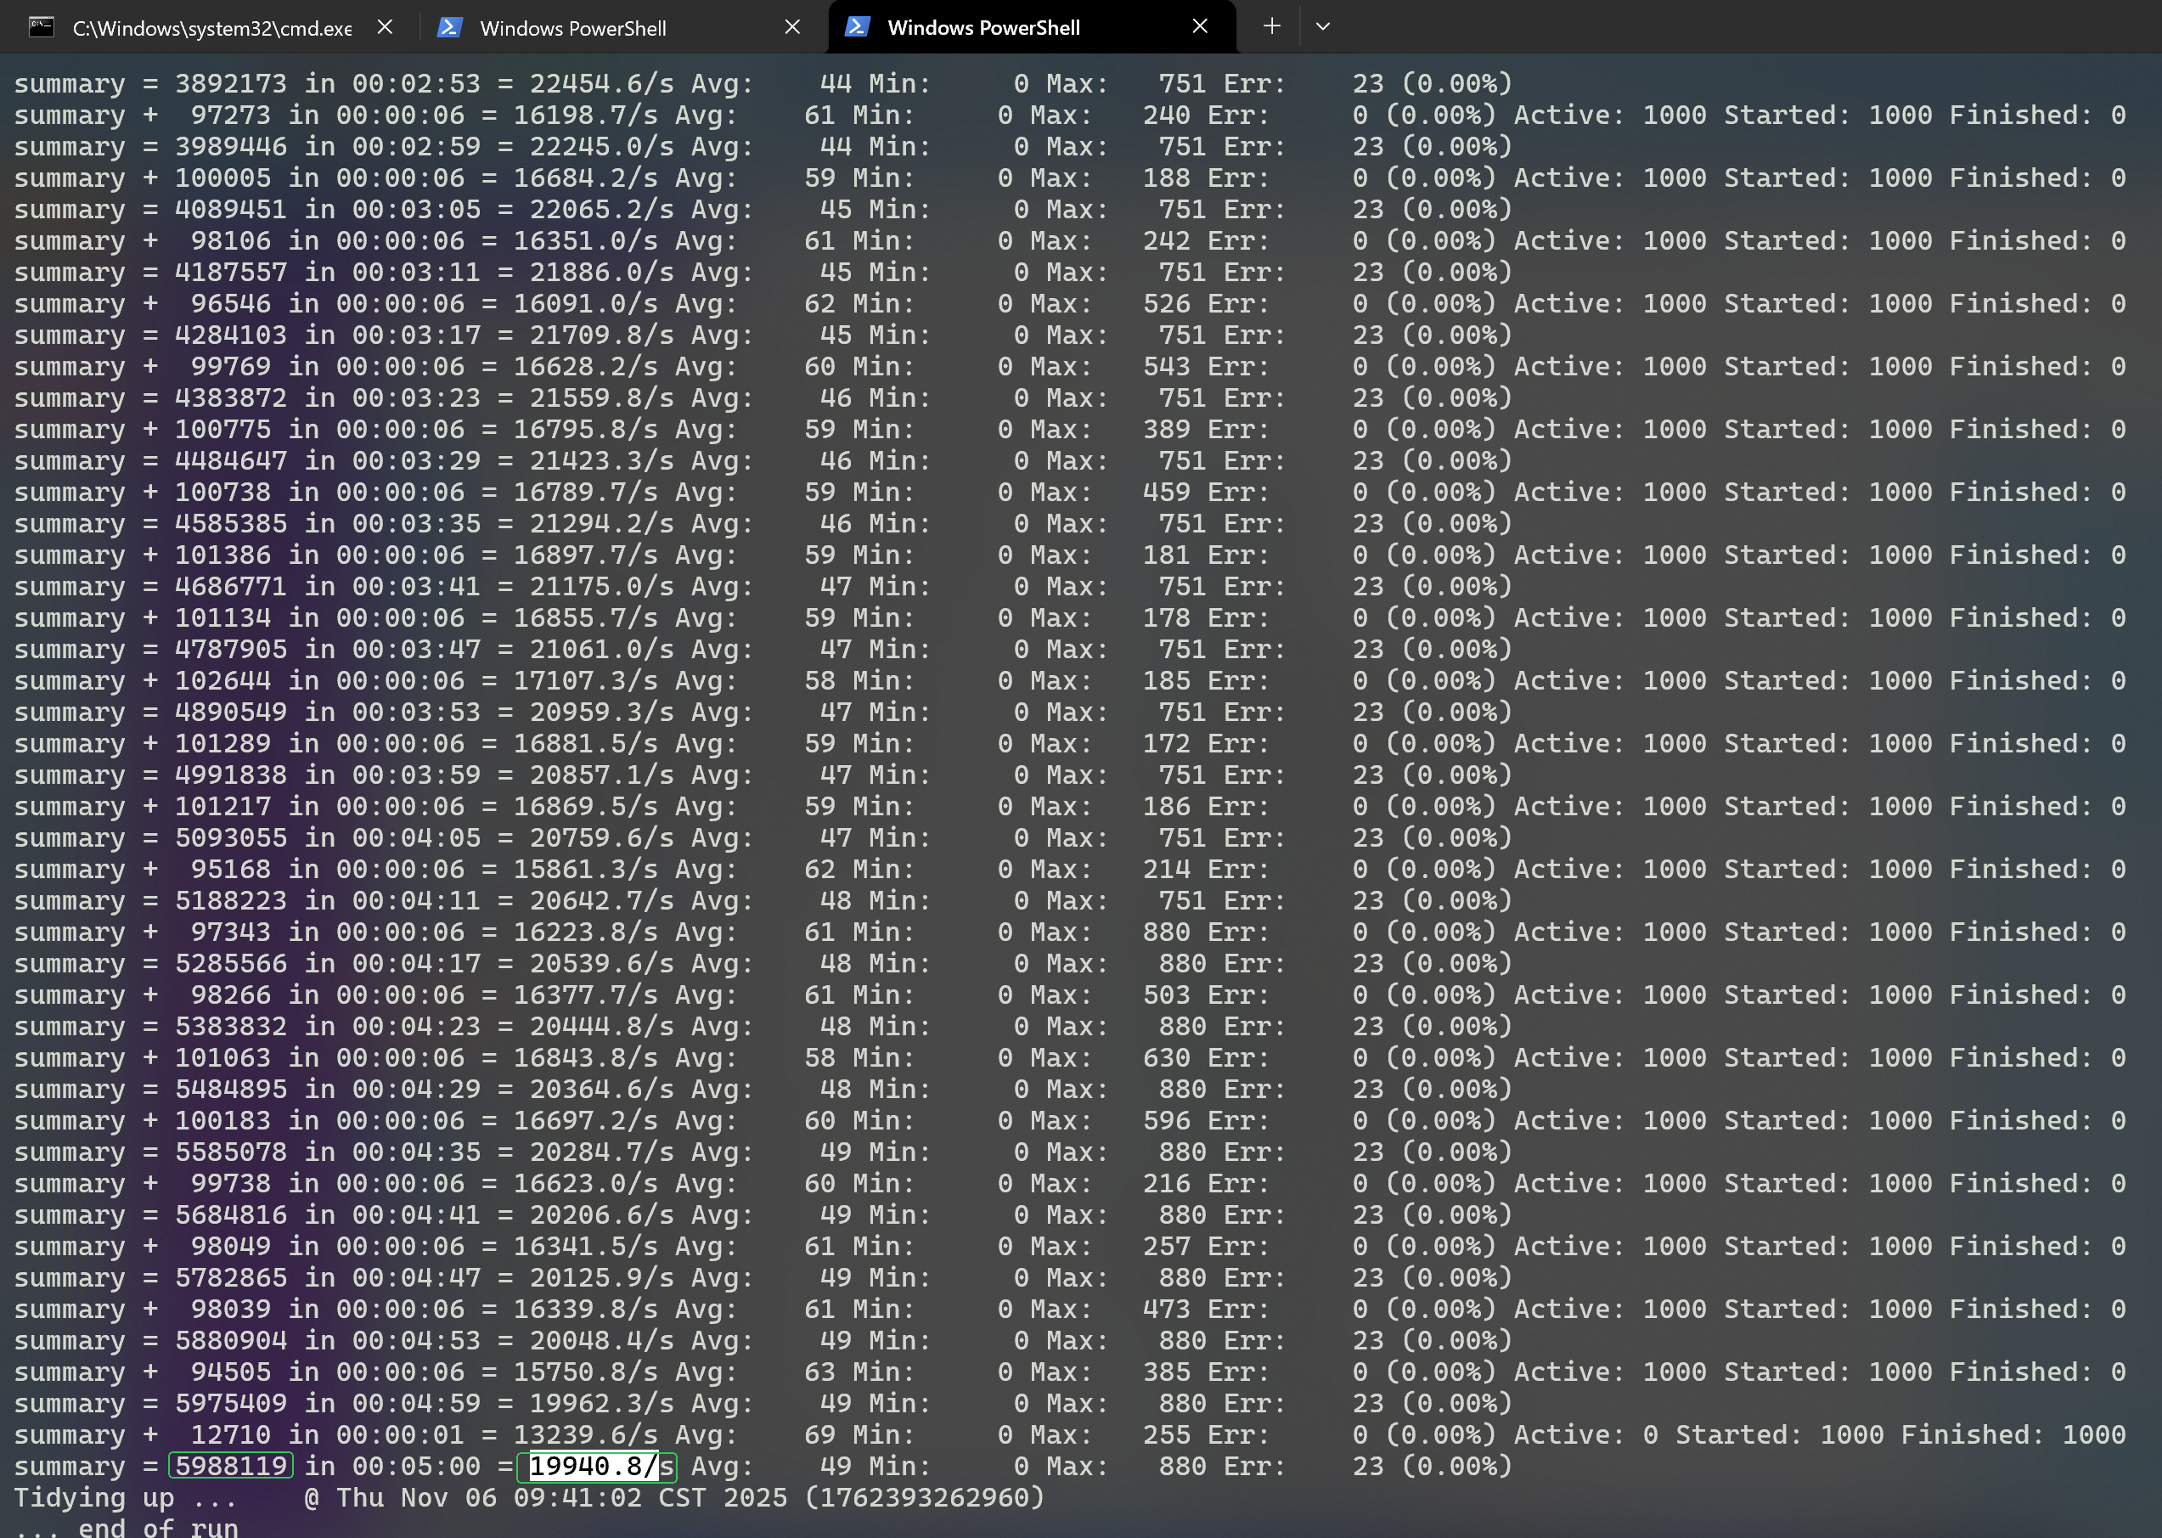Click the boxed 5988119 total count

[231, 1466]
